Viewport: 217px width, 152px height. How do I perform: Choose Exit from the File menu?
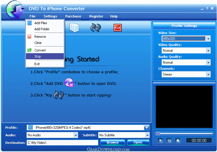click(x=45, y=64)
